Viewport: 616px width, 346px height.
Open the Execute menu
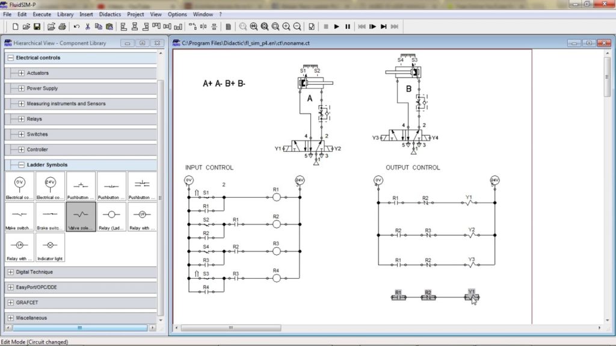click(x=42, y=14)
